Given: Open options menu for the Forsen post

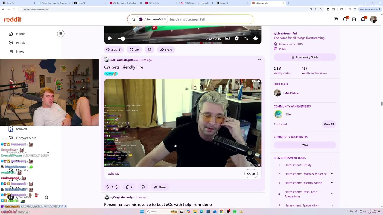Looking at the screenshot, I should tap(259, 197).
